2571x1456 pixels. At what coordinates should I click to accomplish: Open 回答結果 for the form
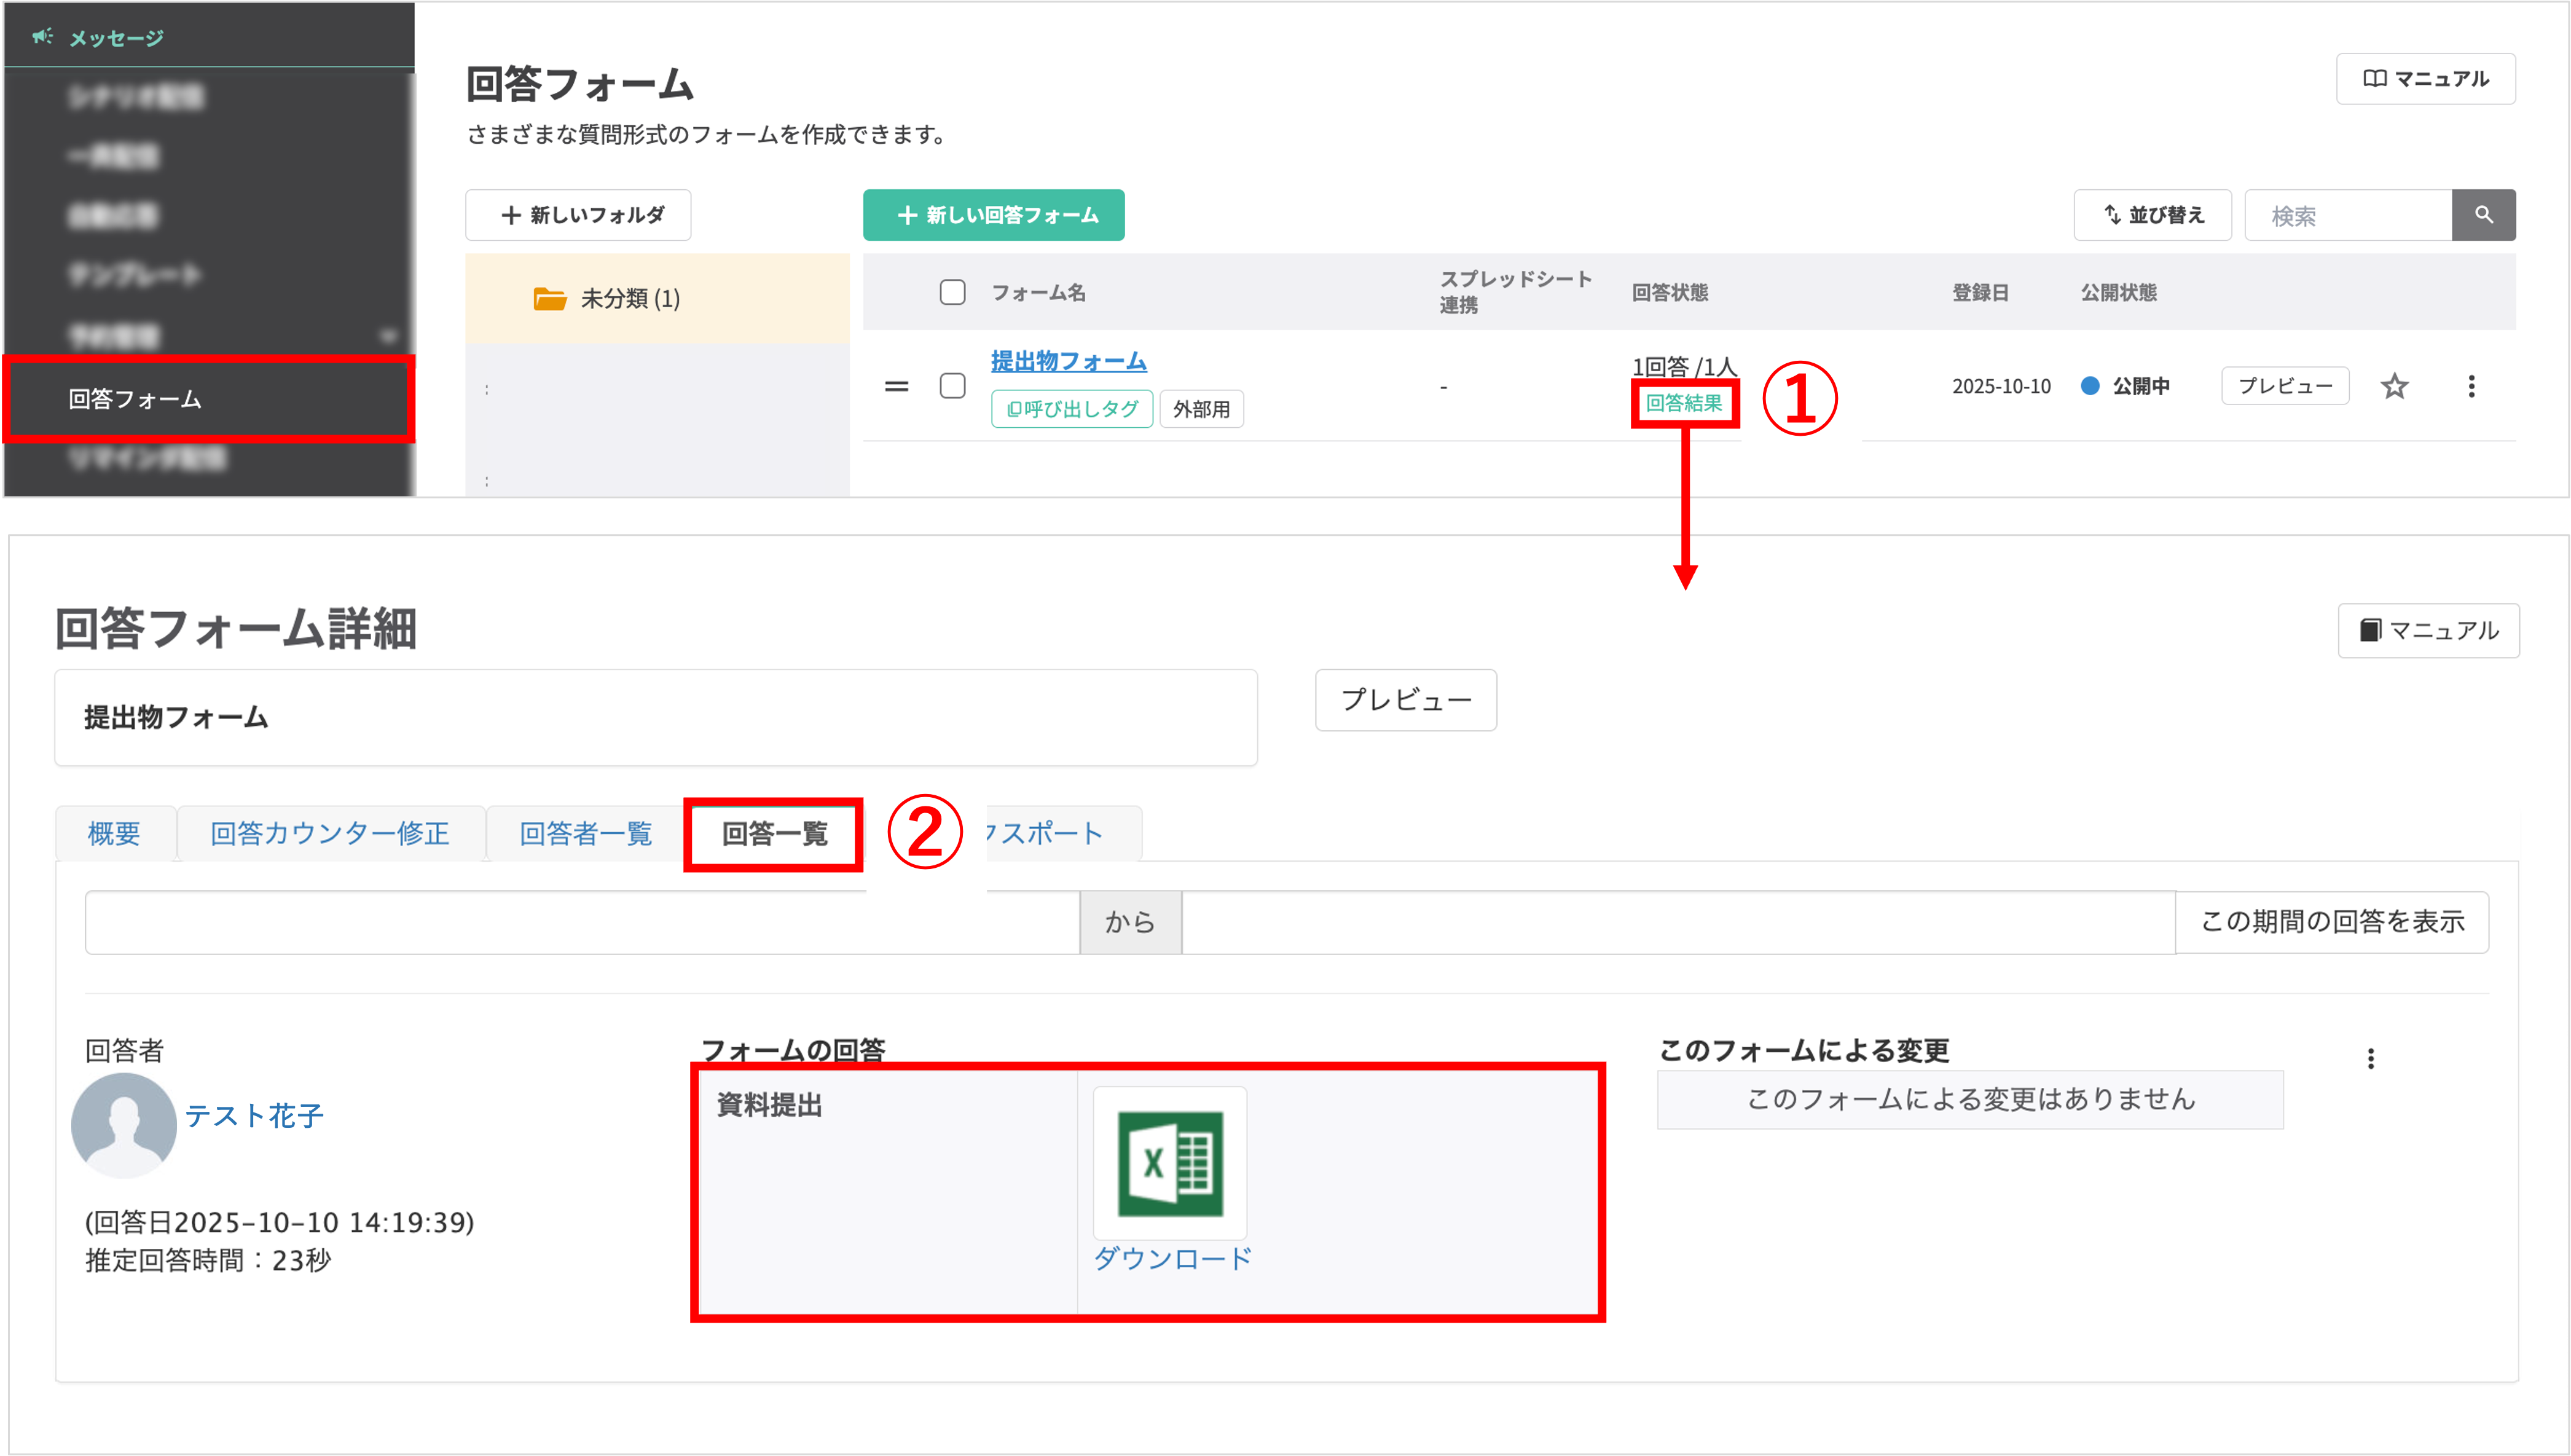pyautogui.click(x=1686, y=404)
